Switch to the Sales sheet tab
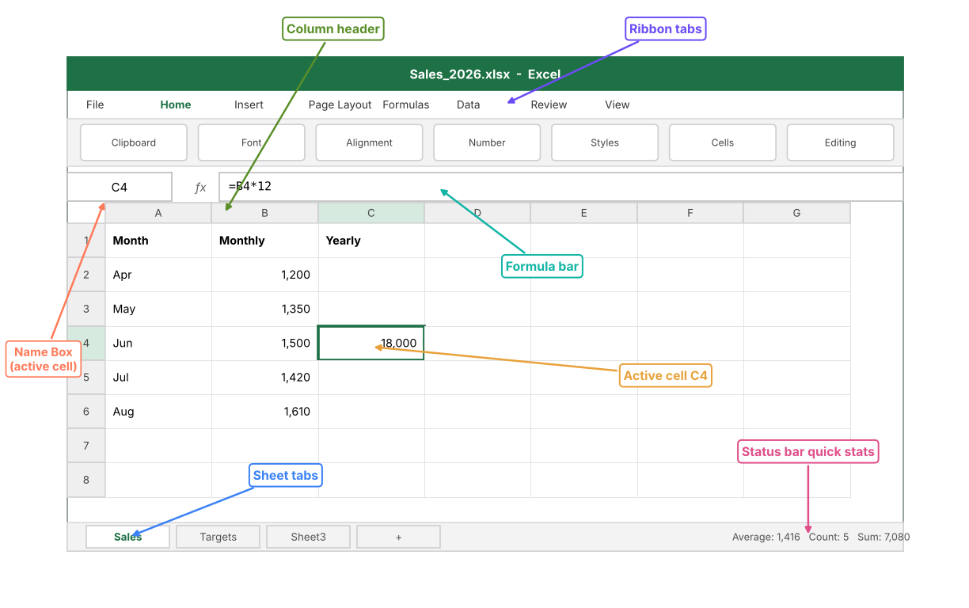This screenshot has height=608, width=969. 127,537
